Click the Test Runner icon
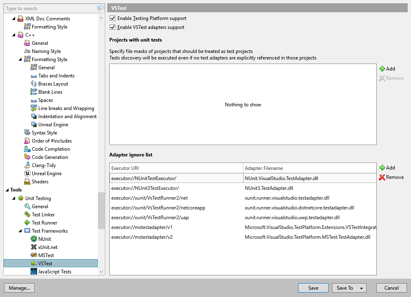 [27, 222]
